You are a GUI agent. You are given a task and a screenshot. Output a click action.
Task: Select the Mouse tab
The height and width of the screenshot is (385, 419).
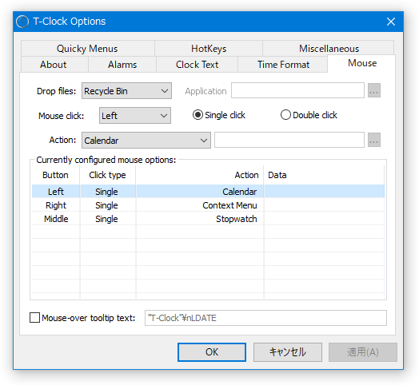tap(361, 63)
